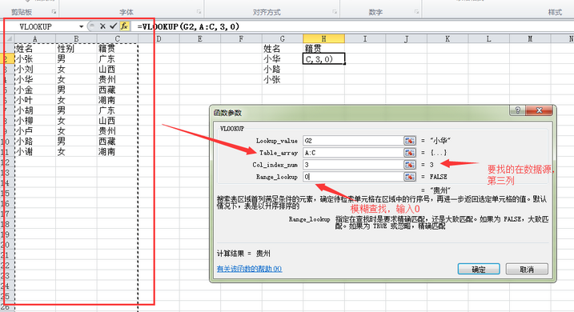Click cell 小谢 in column A
Image resolution: width=574 pixels, height=312 pixels.
(x=35, y=151)
